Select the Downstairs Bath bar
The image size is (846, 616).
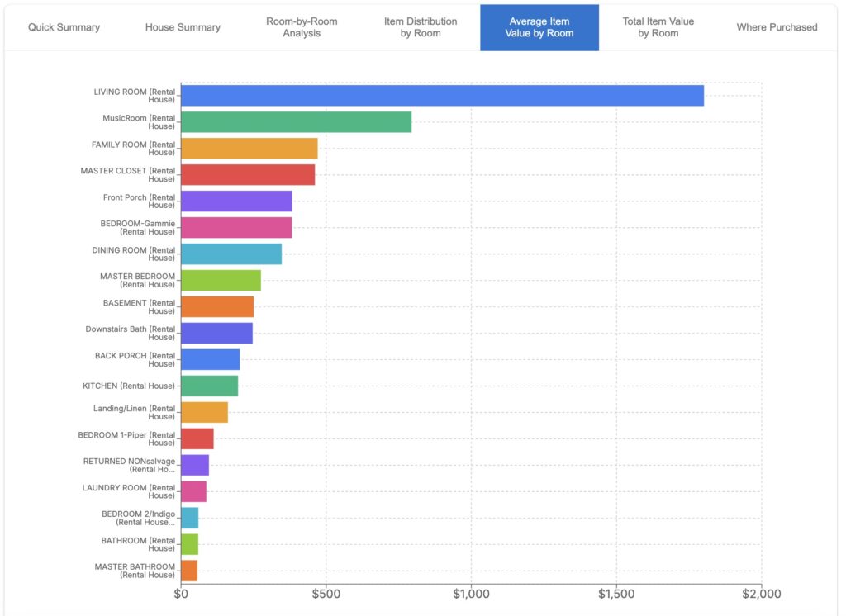pyautogui.click(x=216, y=333)
